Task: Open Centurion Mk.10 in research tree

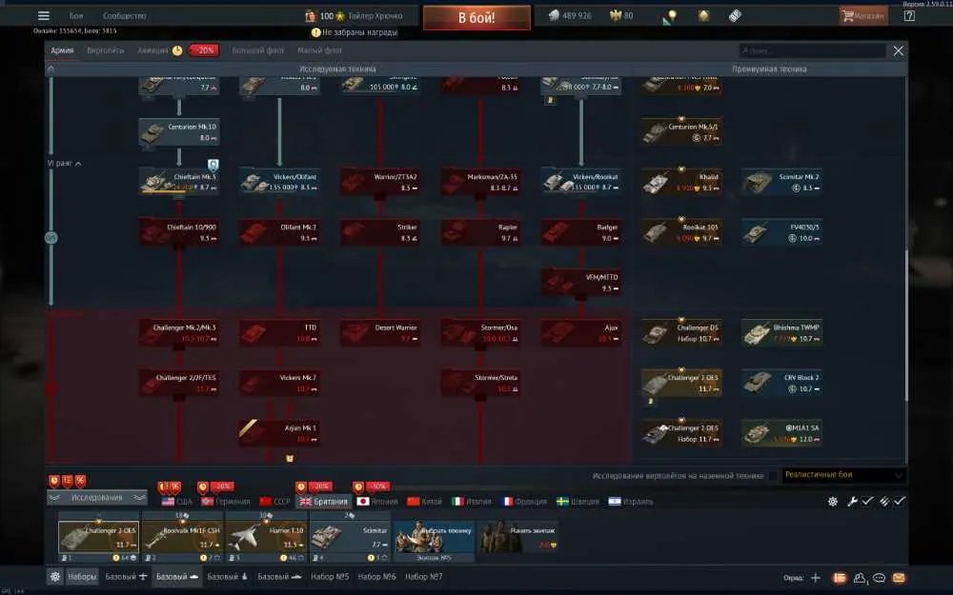Action: pos(179,131)
